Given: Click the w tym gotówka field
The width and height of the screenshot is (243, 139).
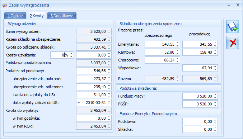Looking at the screenshot, I should click(94, 118).
